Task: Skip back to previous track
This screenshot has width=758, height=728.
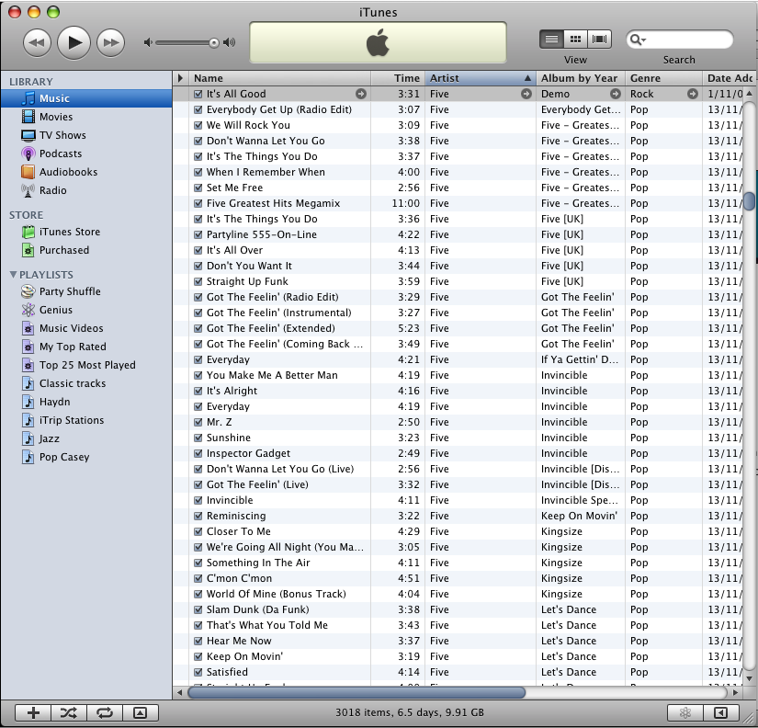Action: point(37,42)
